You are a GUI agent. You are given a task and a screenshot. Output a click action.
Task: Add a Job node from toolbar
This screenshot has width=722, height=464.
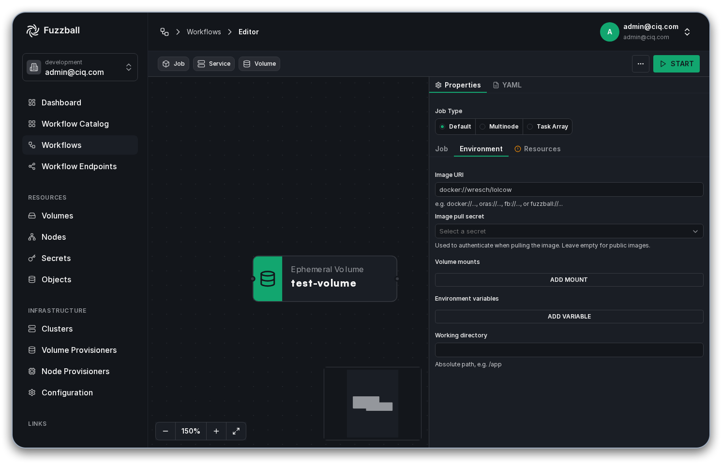(x=173, y=64)
